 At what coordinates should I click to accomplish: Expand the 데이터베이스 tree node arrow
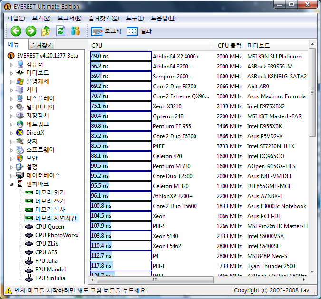click(x=11, y=175)
